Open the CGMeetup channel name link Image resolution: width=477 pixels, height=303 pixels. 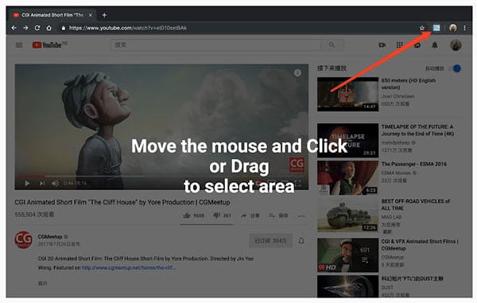click(50, 237)
